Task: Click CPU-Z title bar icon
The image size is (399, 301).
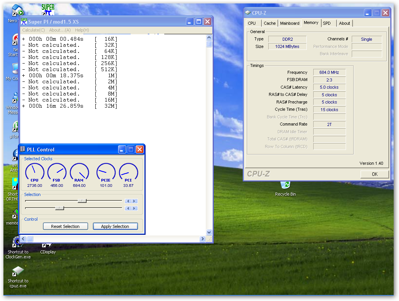Action: (248, 13)
